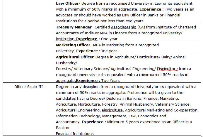The height and width of the screenshot is (137, 203).
Task: Select the "Officer Scale-III" table cell
Action: 29,87
